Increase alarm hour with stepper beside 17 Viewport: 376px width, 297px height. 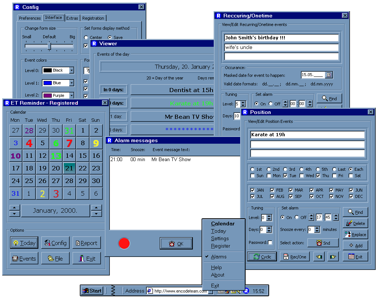[311, 216]
